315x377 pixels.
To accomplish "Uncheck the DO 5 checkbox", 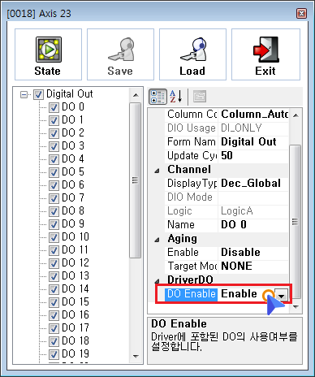I will click(x=54, y=172).
